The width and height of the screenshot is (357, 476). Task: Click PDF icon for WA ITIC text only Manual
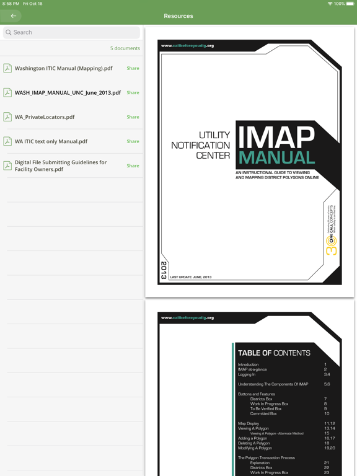(7, 141)
